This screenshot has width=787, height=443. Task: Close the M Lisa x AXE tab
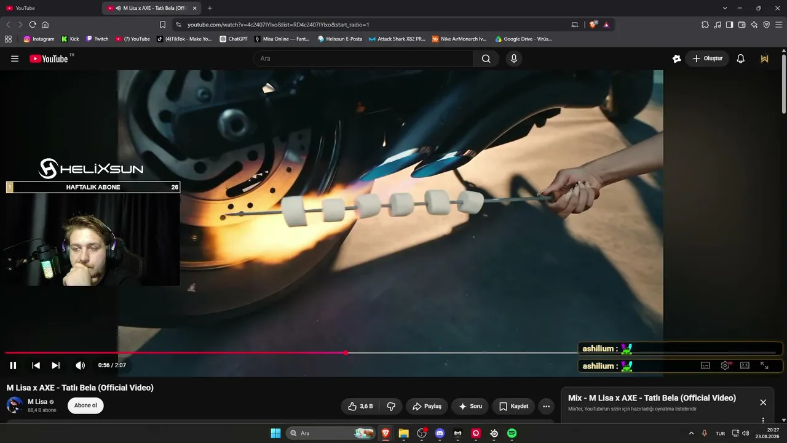tap(195, 8)
